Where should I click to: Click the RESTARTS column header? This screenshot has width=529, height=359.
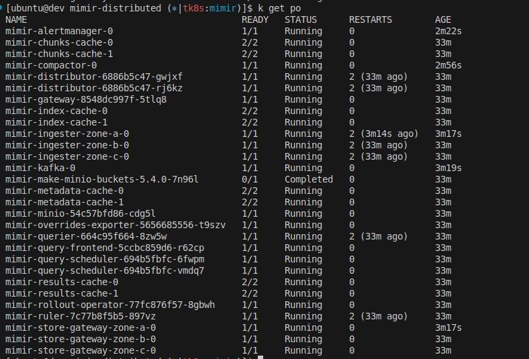(371, 19)
